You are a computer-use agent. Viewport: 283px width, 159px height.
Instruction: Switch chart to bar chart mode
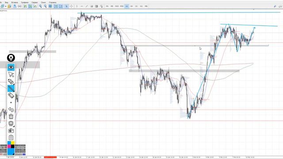pos(25,6)
